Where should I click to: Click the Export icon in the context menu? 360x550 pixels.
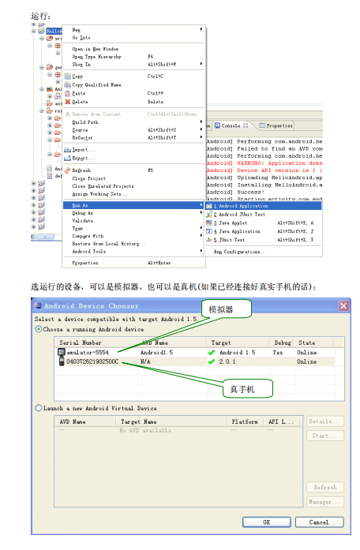pos(68,158)
